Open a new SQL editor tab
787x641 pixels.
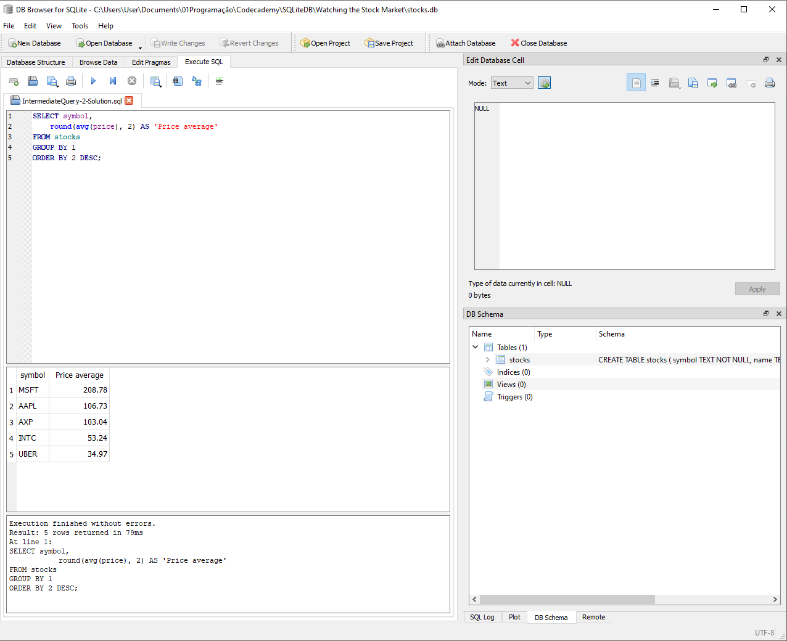click(14, 81)
